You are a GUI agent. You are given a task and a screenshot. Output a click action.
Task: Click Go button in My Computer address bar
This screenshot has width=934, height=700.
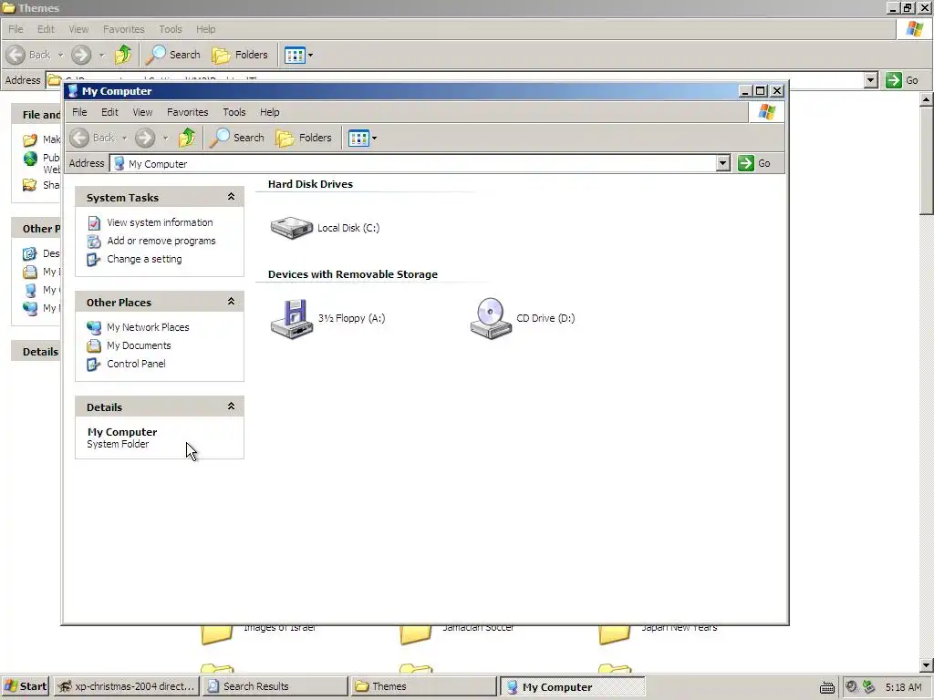[754, 163]
